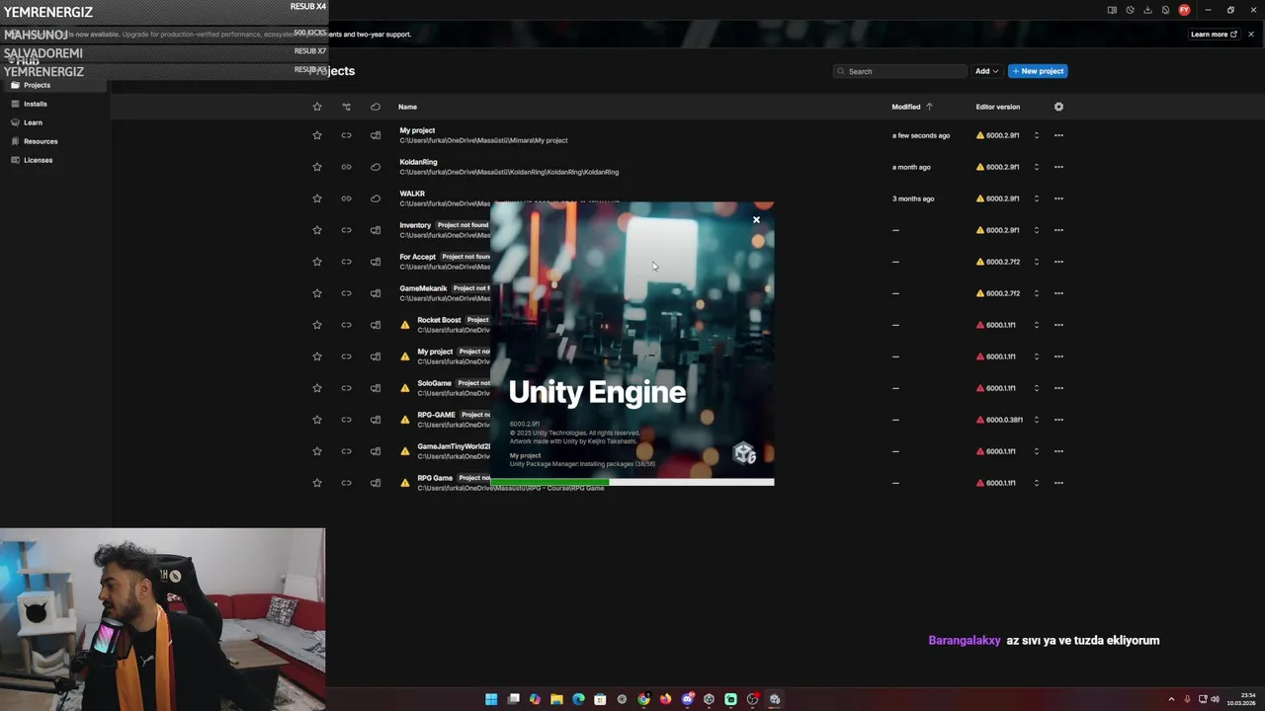Open Resources in the sidebar
This screenshot has height=711, width=1265.
click(x=55, y=141)
